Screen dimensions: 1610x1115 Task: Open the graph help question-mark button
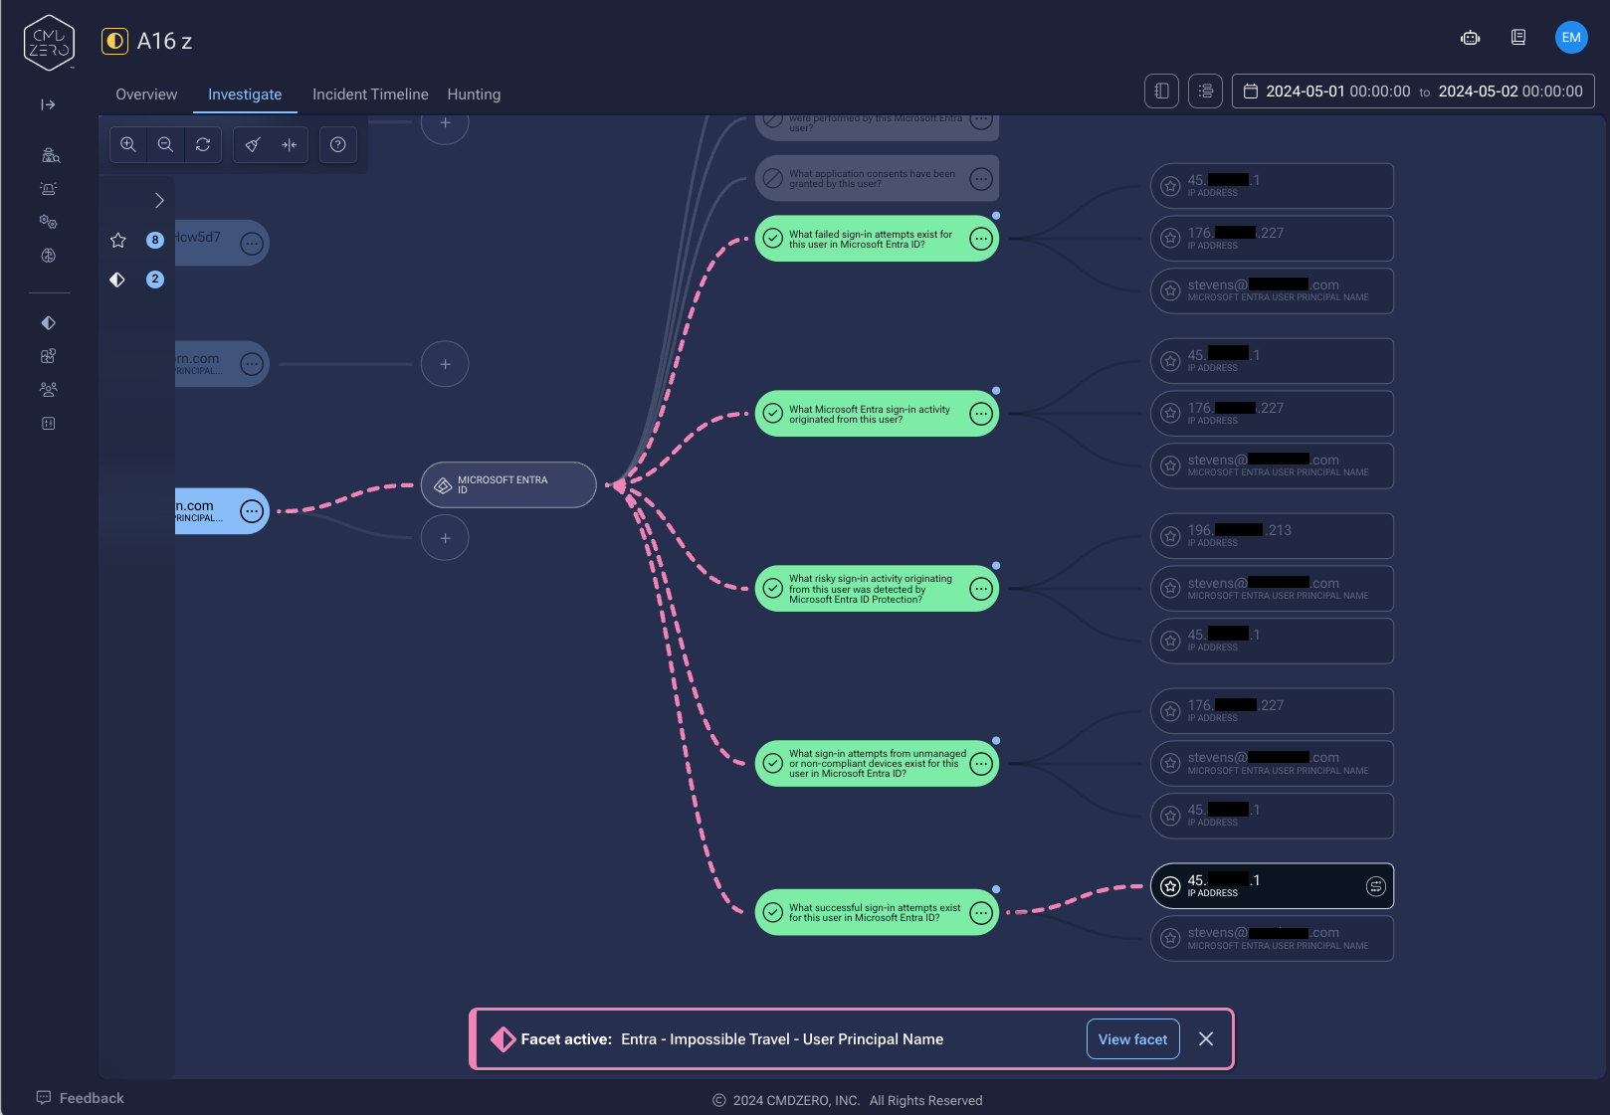coord(338,144)
